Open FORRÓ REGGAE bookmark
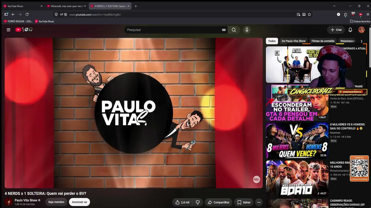 click(x=18, y=21)
